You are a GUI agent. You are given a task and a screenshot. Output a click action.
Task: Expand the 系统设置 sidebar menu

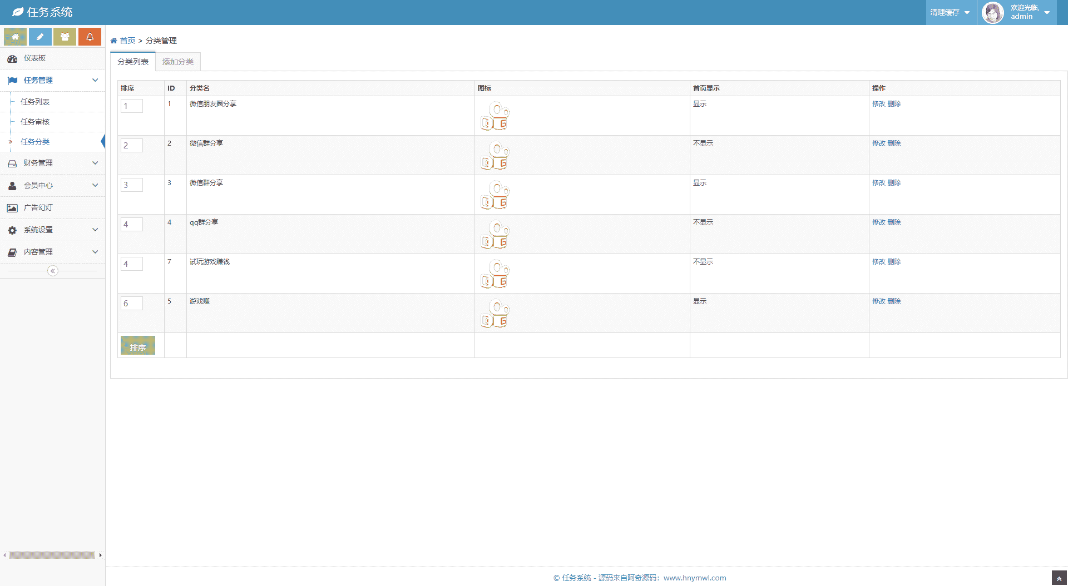point(52,230)
